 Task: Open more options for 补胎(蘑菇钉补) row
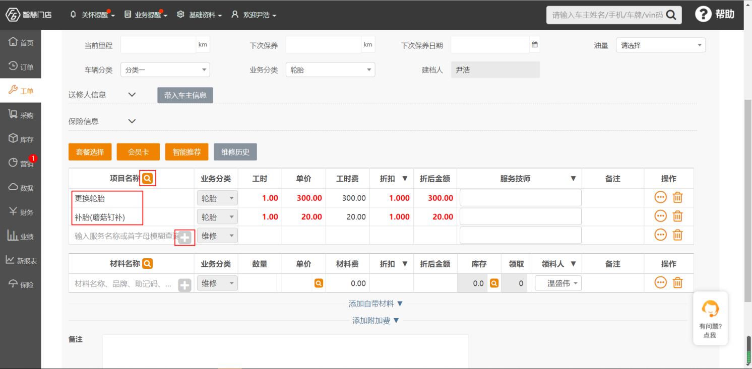pyautogui.click(x=661, y=216)
